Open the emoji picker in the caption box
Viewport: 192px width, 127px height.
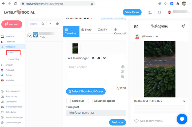click(123, 67)
